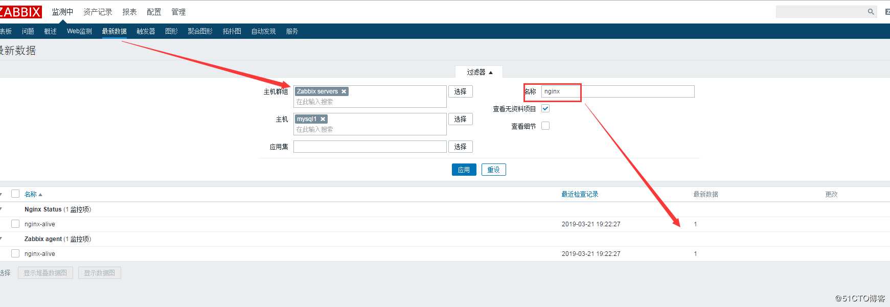Screen dimensions: 890x307
Task: Focus the 名称 filter input with nginx
Action: coord(618,91)
